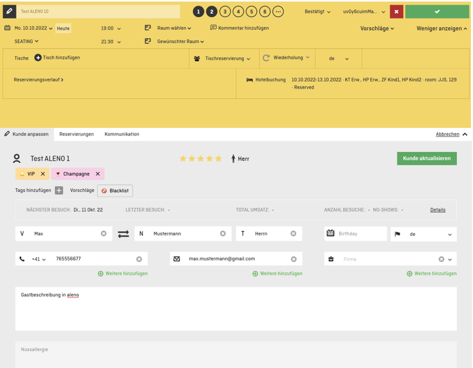Remove the Champagne tag
Viewport: 473px width, 368px height.
(97, 174)
